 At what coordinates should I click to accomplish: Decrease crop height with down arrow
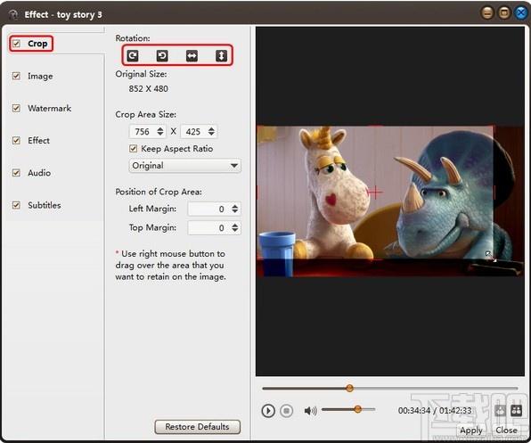click(x=211, y=134)
